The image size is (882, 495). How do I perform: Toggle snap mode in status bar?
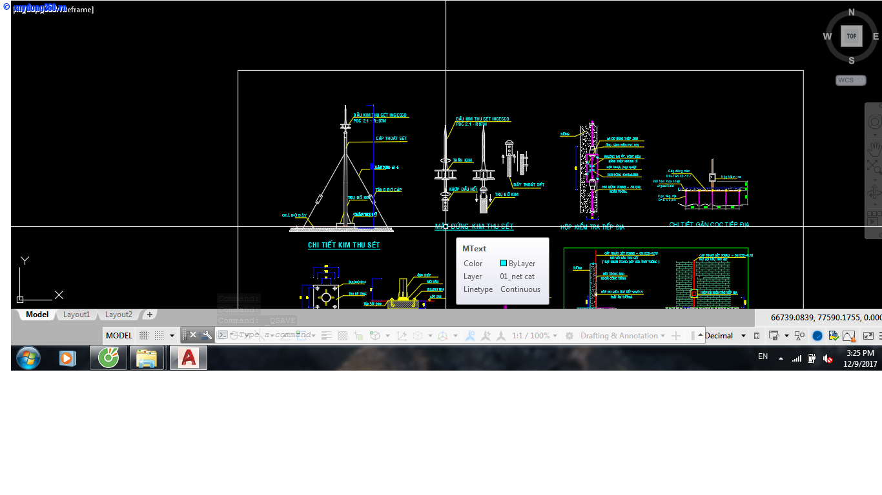click(x=159, y=335)
